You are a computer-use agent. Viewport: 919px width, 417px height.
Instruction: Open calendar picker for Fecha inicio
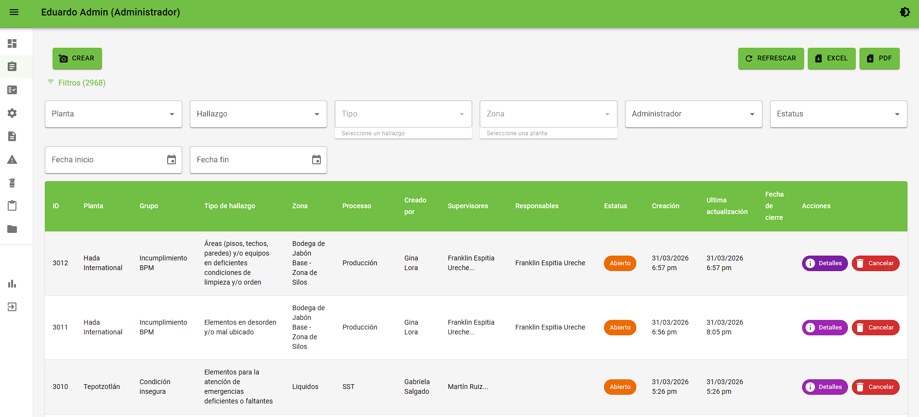[x=172, y=160]
